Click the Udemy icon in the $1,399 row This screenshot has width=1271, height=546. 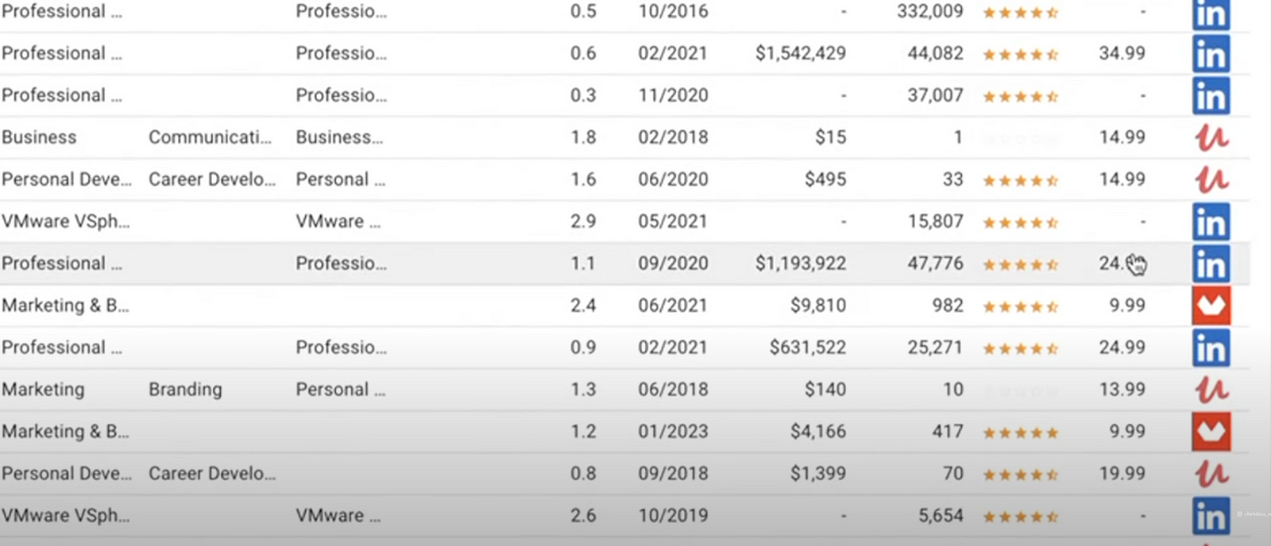tap(1211, 474)
